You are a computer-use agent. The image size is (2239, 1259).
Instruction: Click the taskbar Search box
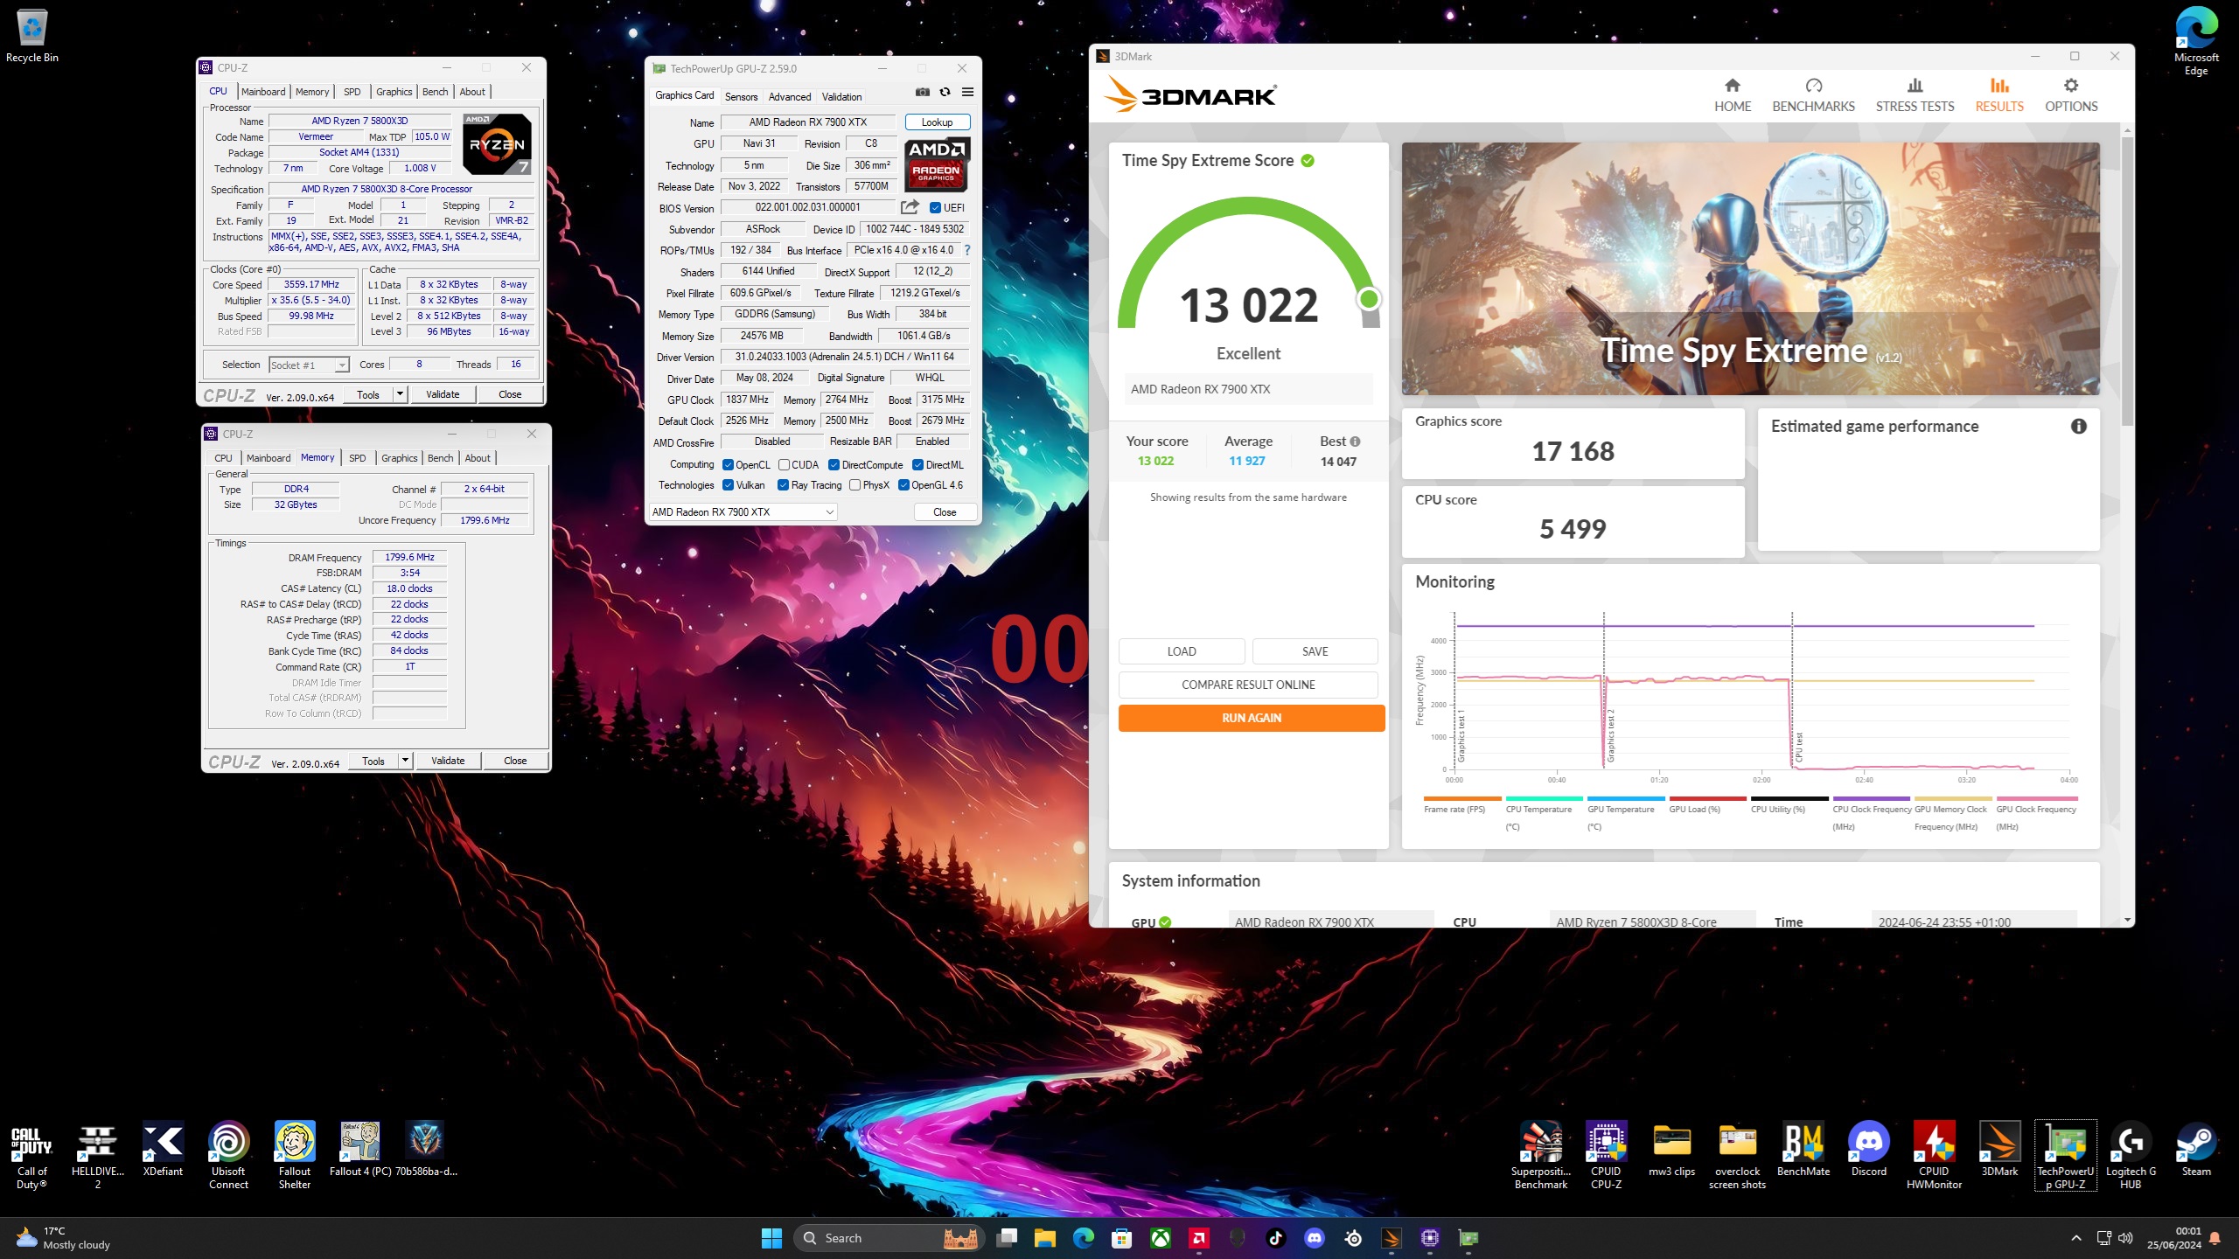889,1238
